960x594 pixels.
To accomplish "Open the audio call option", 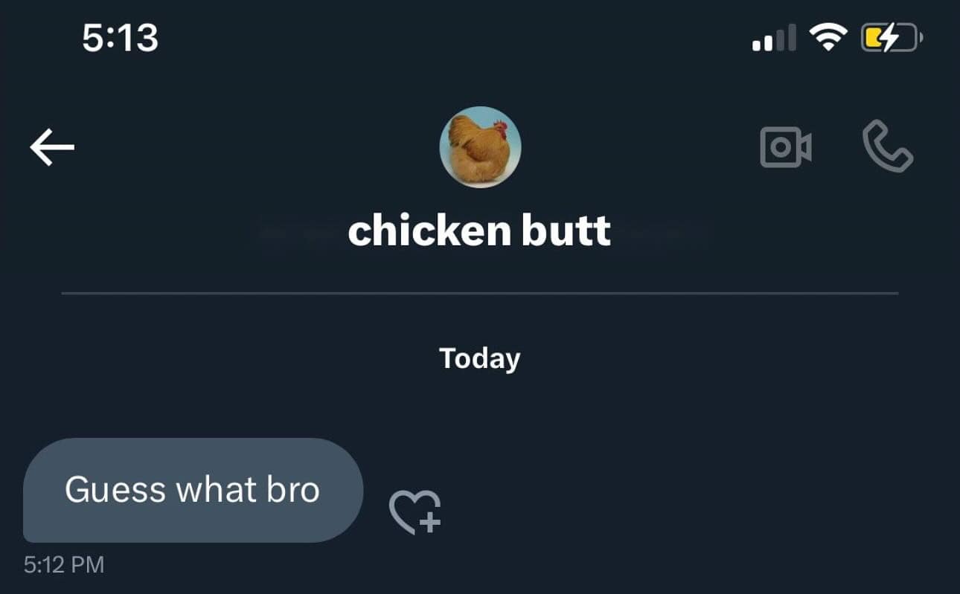I will click(x=887, y=146).
